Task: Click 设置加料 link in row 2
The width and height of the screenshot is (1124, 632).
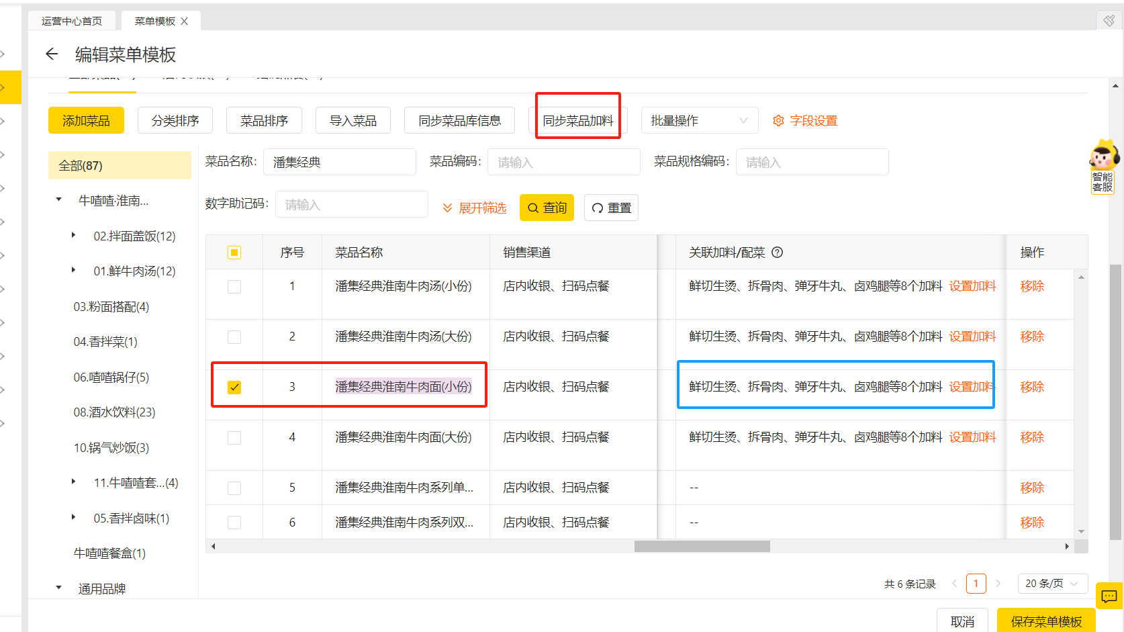Action: point(972,336)
